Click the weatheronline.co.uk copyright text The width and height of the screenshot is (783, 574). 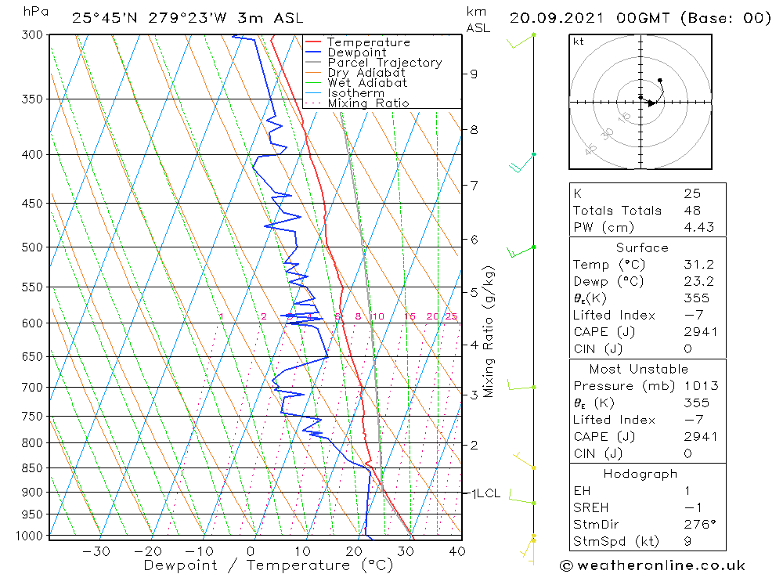pos(652,565)
